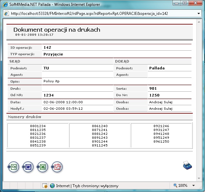The image size is (205, 192).
Task: Click the privacy report status bar icon
Action: coord(45,186)
